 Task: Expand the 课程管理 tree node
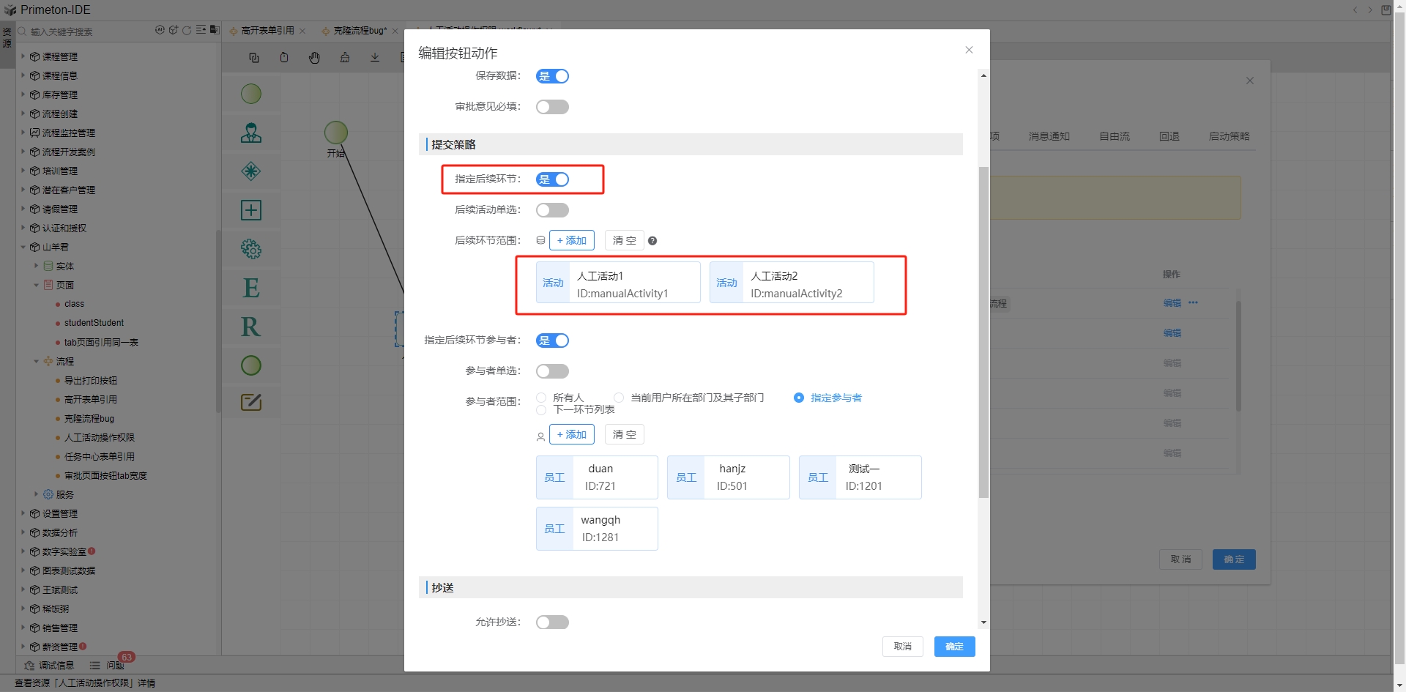pos(23,56)
